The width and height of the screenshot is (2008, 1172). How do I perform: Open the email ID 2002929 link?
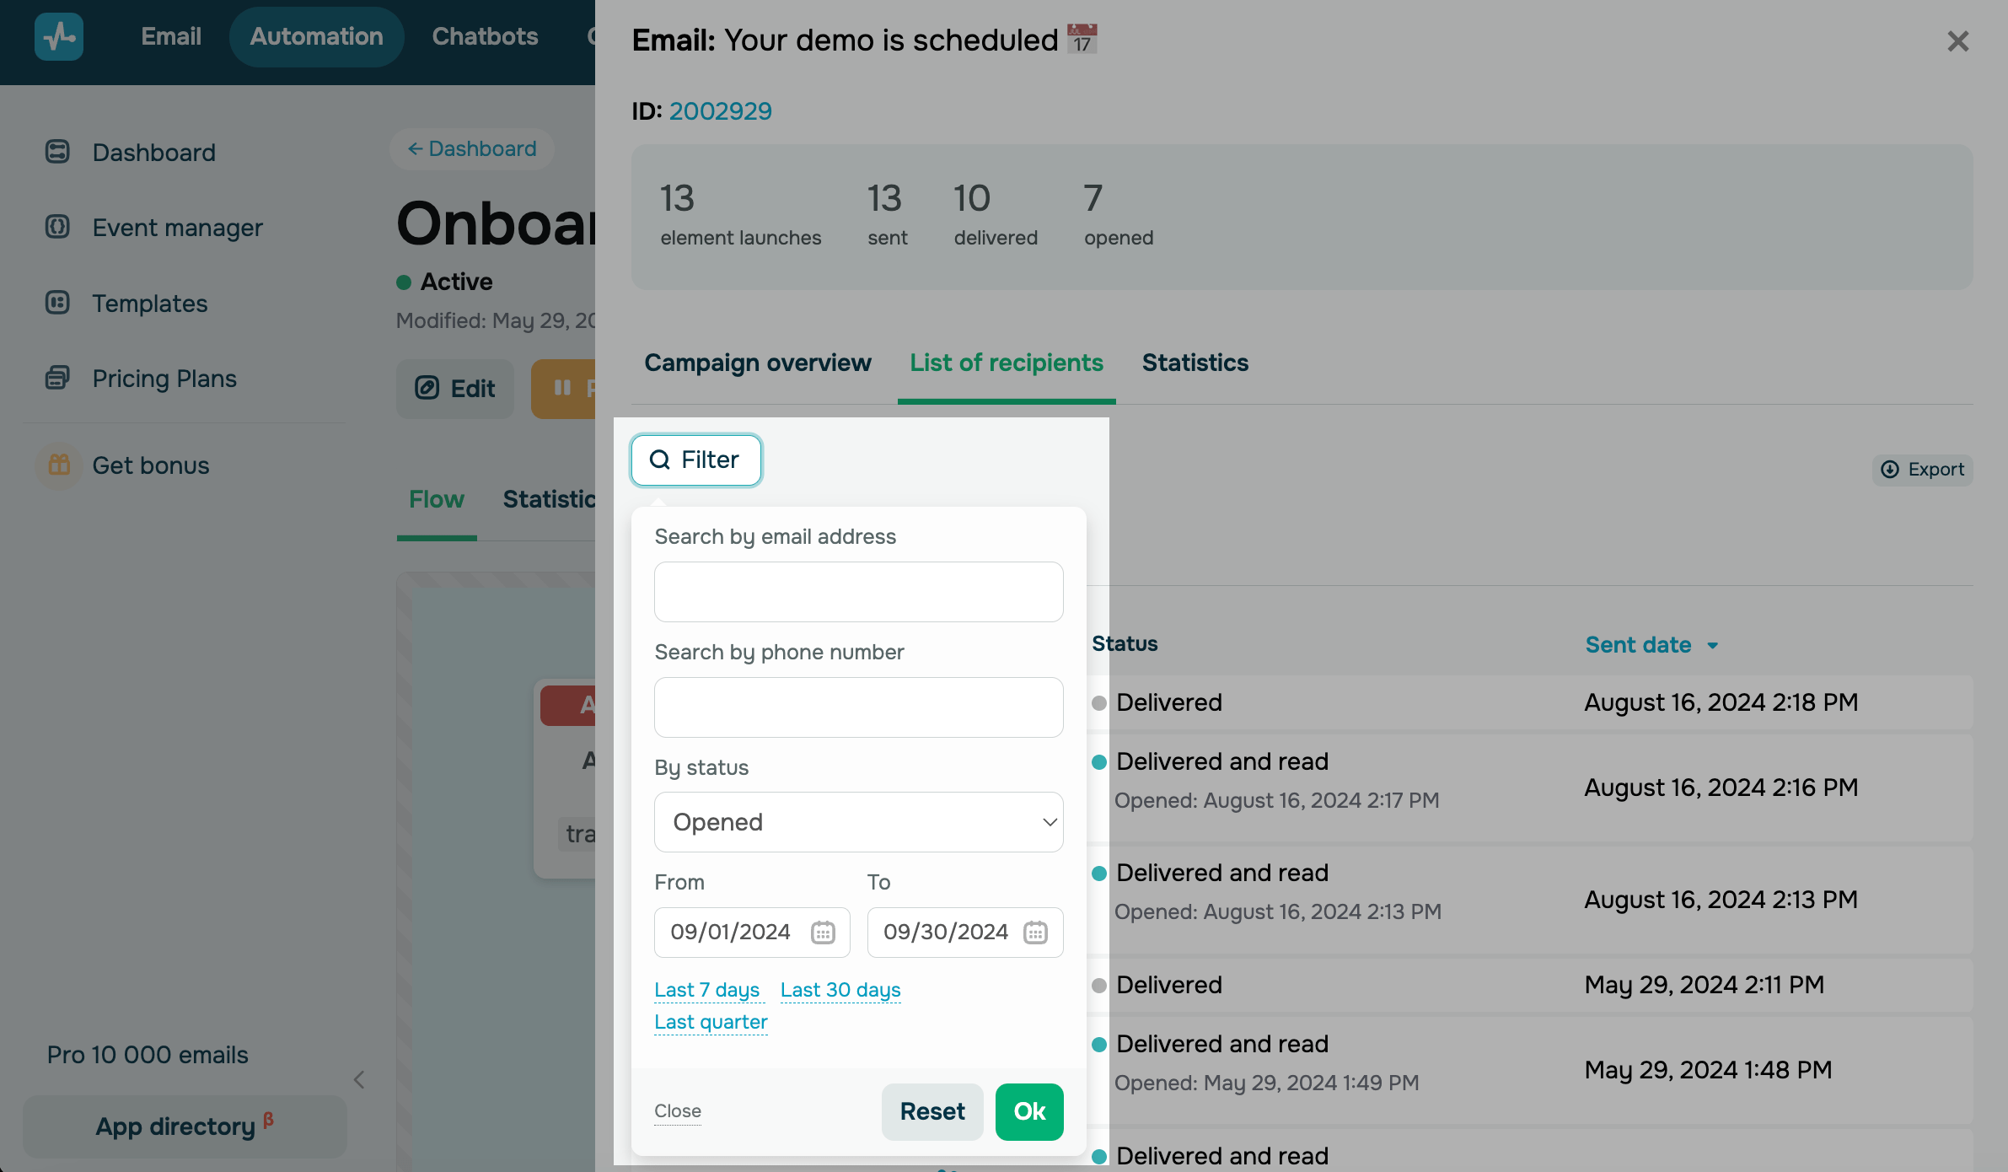tap(721, 110)
